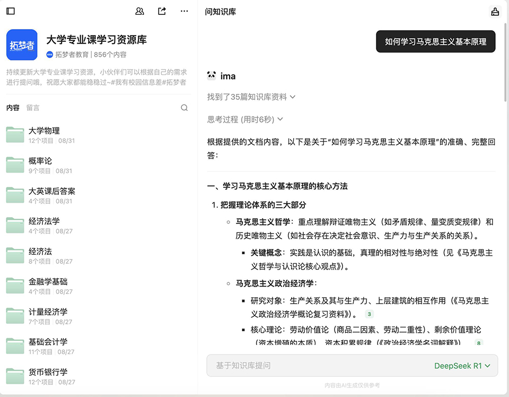Click the share knowledge base icon
The height and width of the screenshot is (397, 509).
coord(162,11)
